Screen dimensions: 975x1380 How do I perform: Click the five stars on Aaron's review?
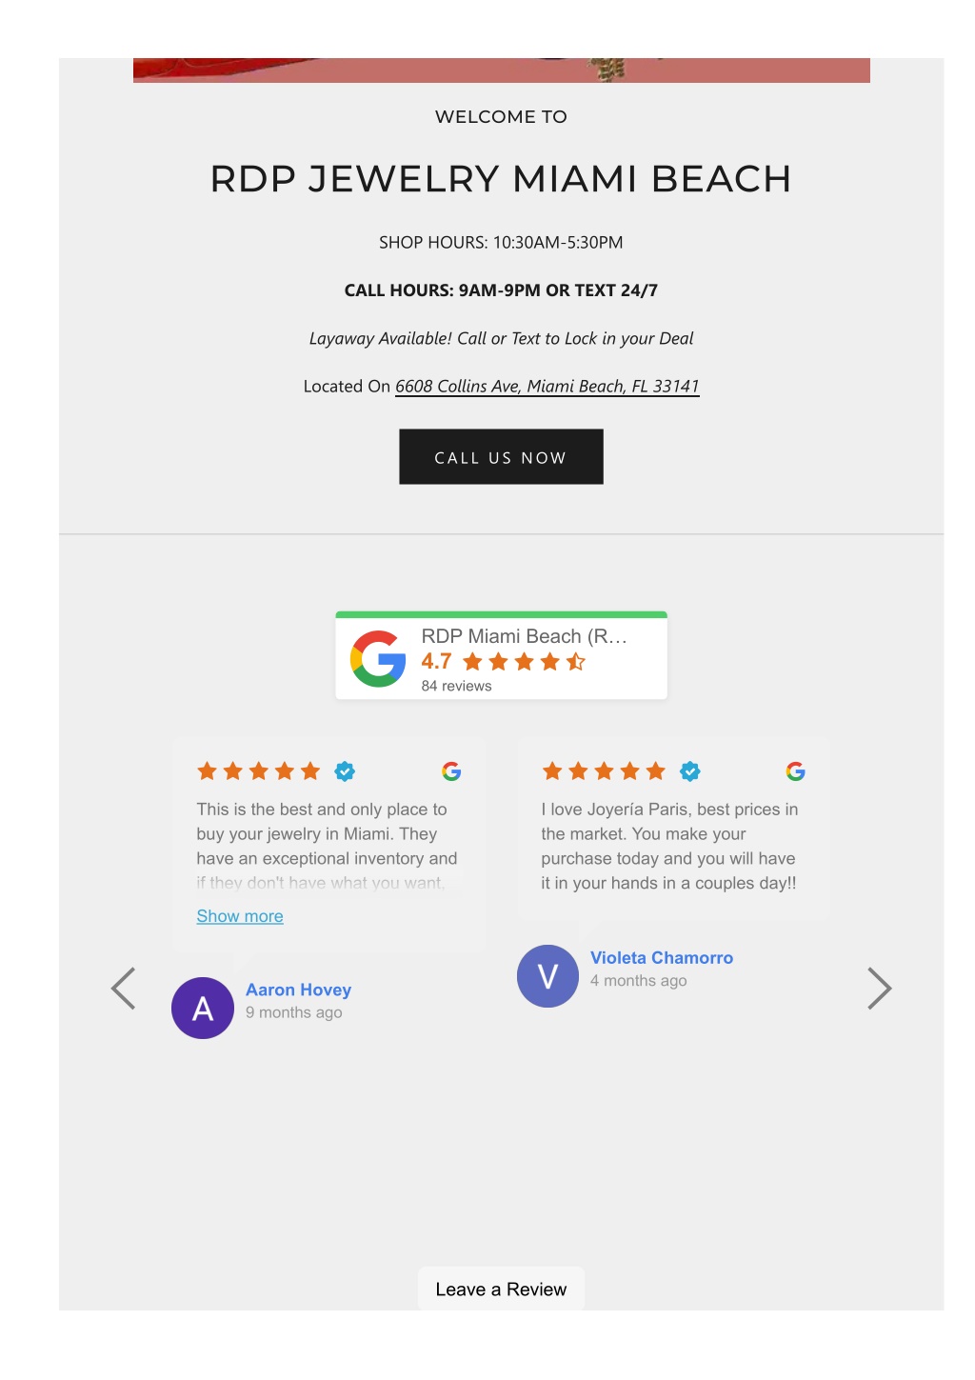259,771
